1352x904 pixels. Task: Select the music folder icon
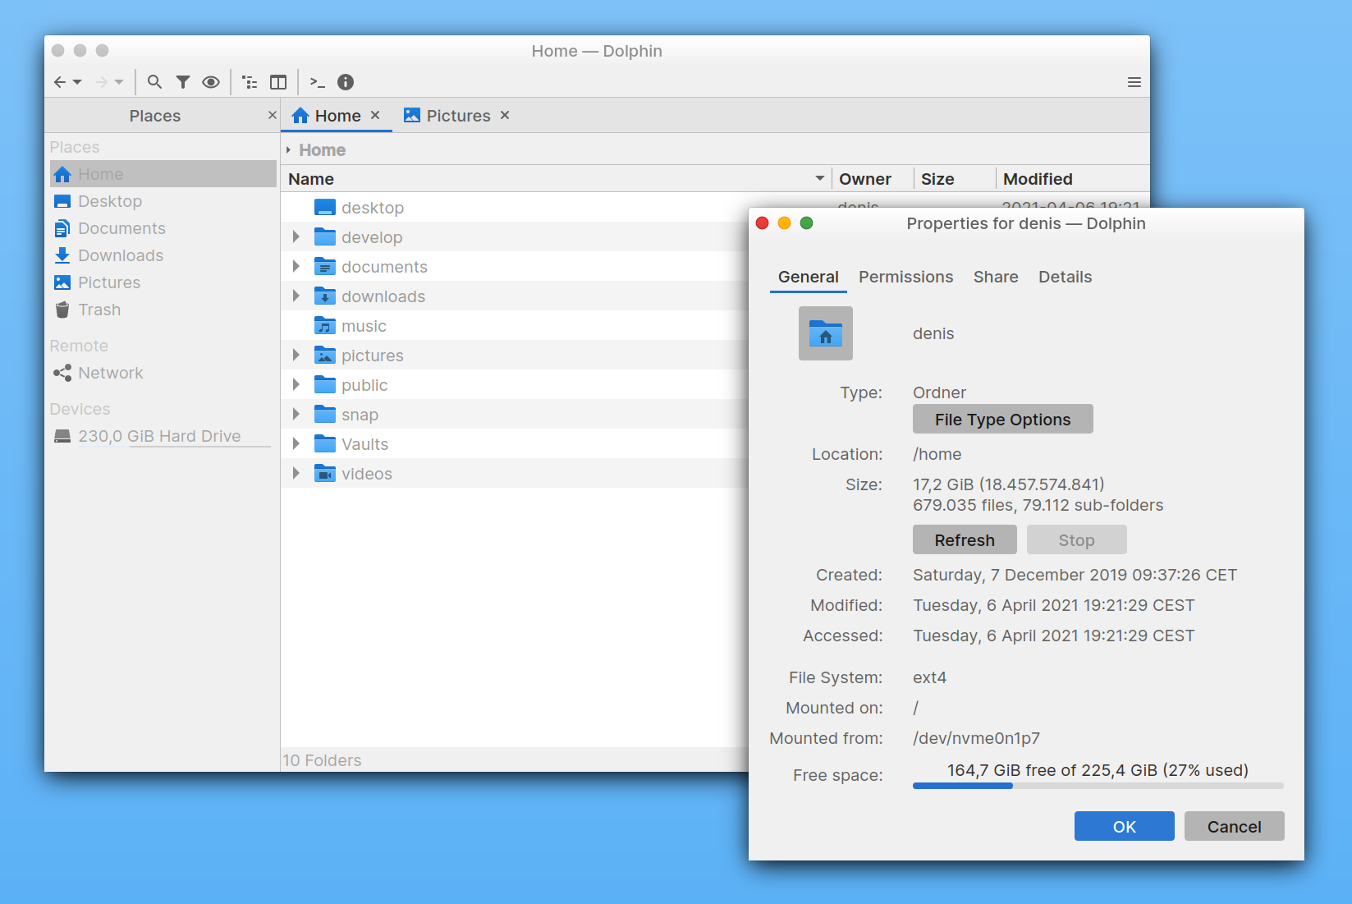pos(325,326)
